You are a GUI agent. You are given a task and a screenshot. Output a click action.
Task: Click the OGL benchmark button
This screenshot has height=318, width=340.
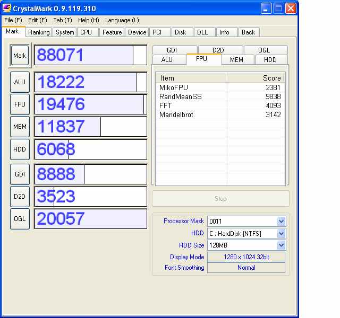[20, 219]
